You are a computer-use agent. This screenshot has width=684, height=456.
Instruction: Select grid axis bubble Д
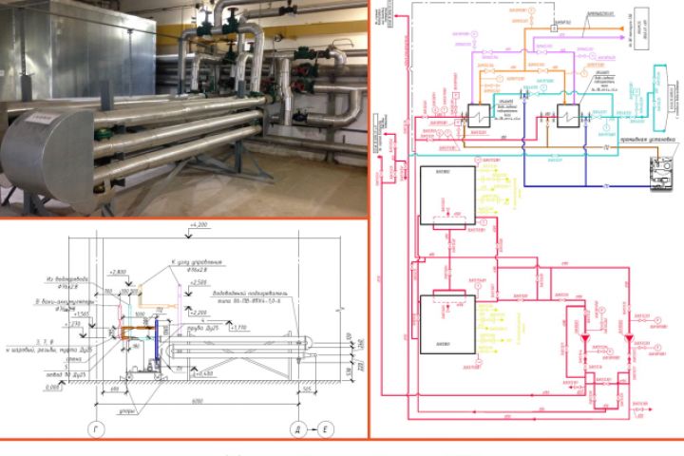click(x=299, y=429)
